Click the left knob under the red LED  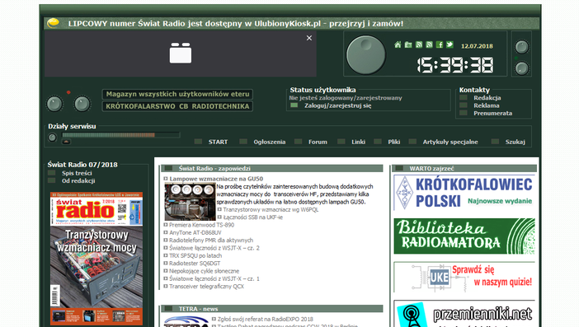tap(54, 104)
